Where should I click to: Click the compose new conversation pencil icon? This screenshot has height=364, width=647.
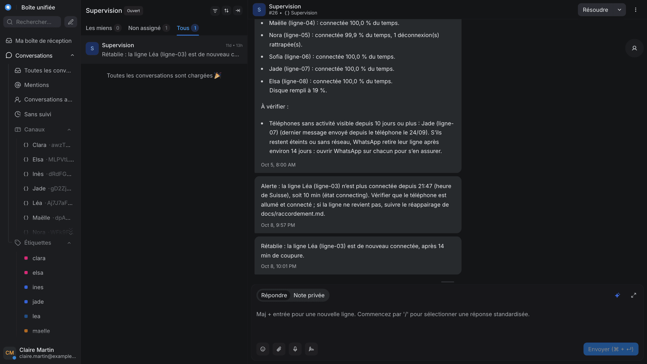[x=71, y=22]
